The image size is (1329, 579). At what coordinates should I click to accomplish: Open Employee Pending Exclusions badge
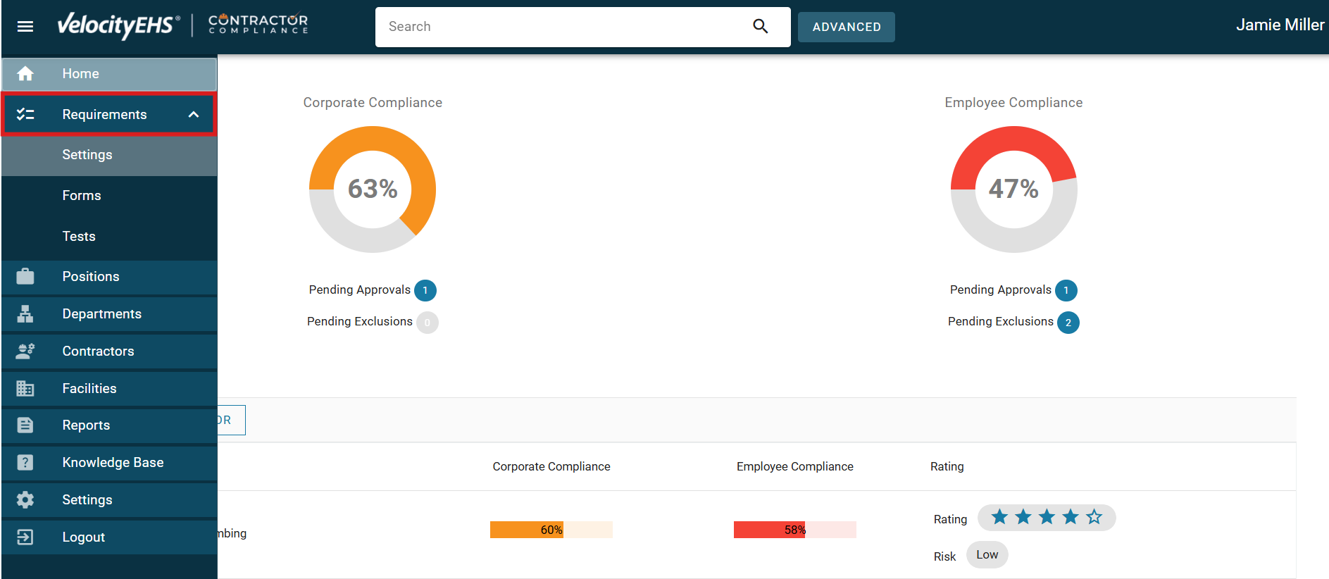point(1068,323)
